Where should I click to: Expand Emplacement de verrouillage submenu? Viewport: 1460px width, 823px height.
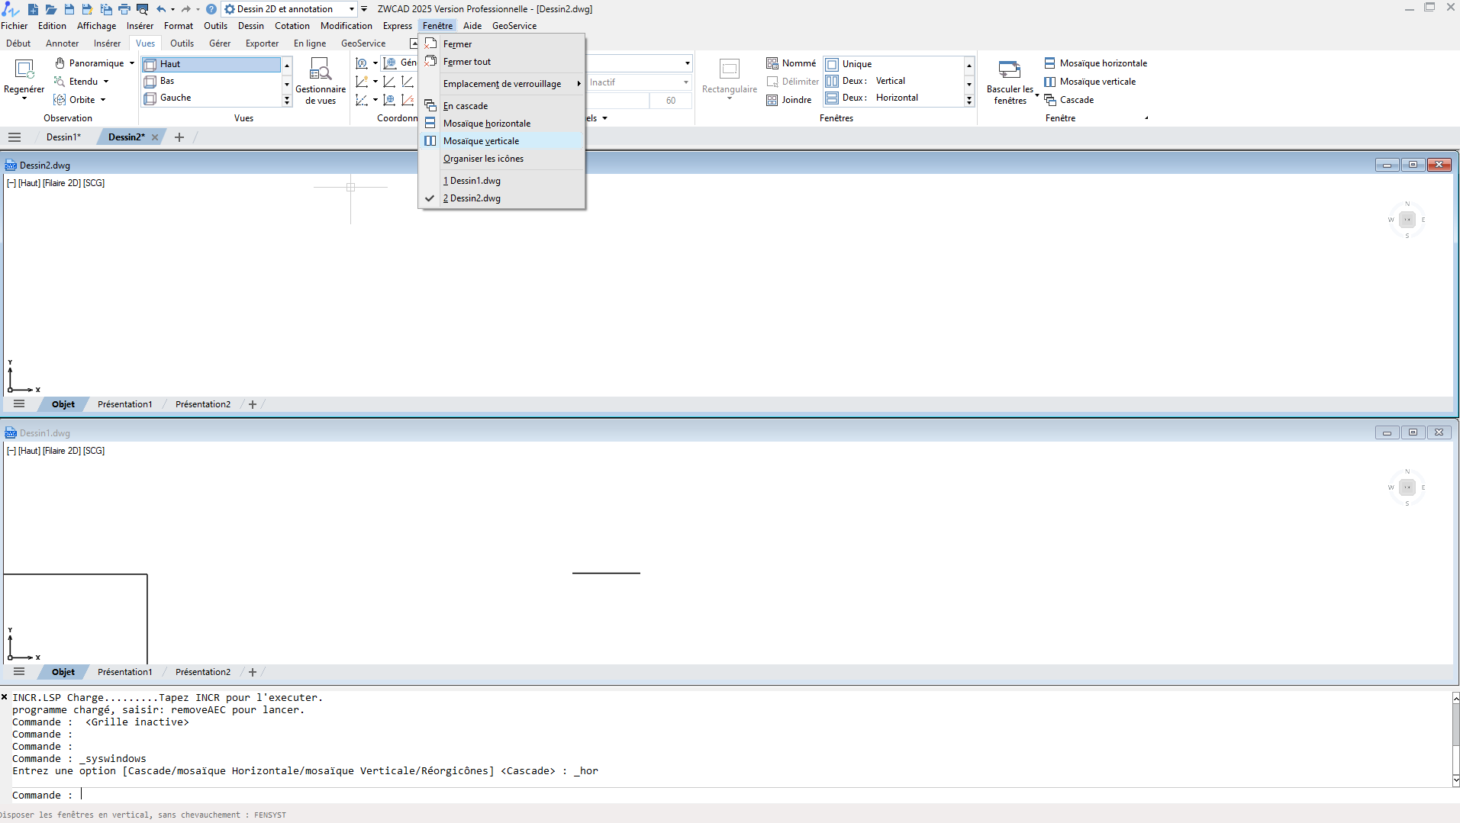[504, 84]
